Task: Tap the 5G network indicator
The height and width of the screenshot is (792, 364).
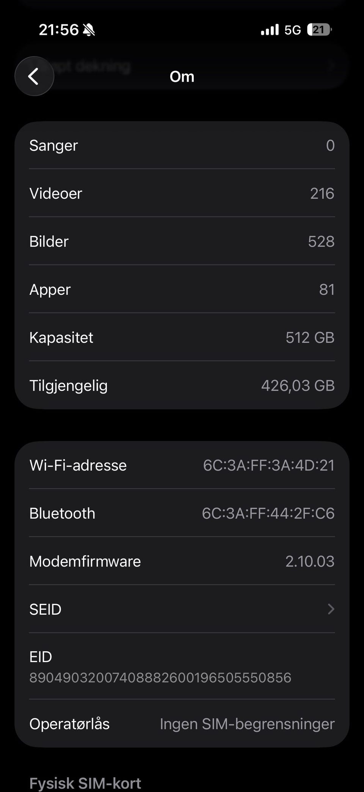Action: [292, 30]
